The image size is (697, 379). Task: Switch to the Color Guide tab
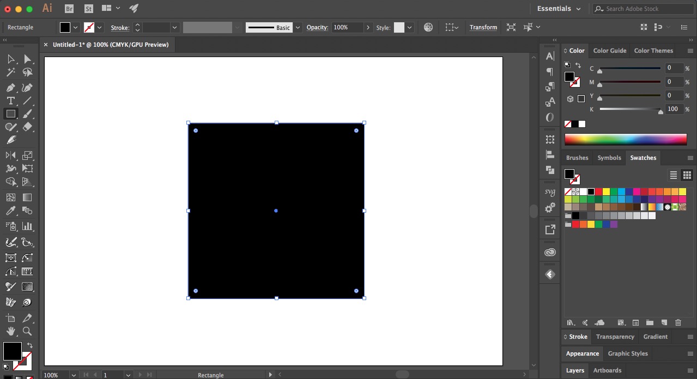(x=609, y=51)
